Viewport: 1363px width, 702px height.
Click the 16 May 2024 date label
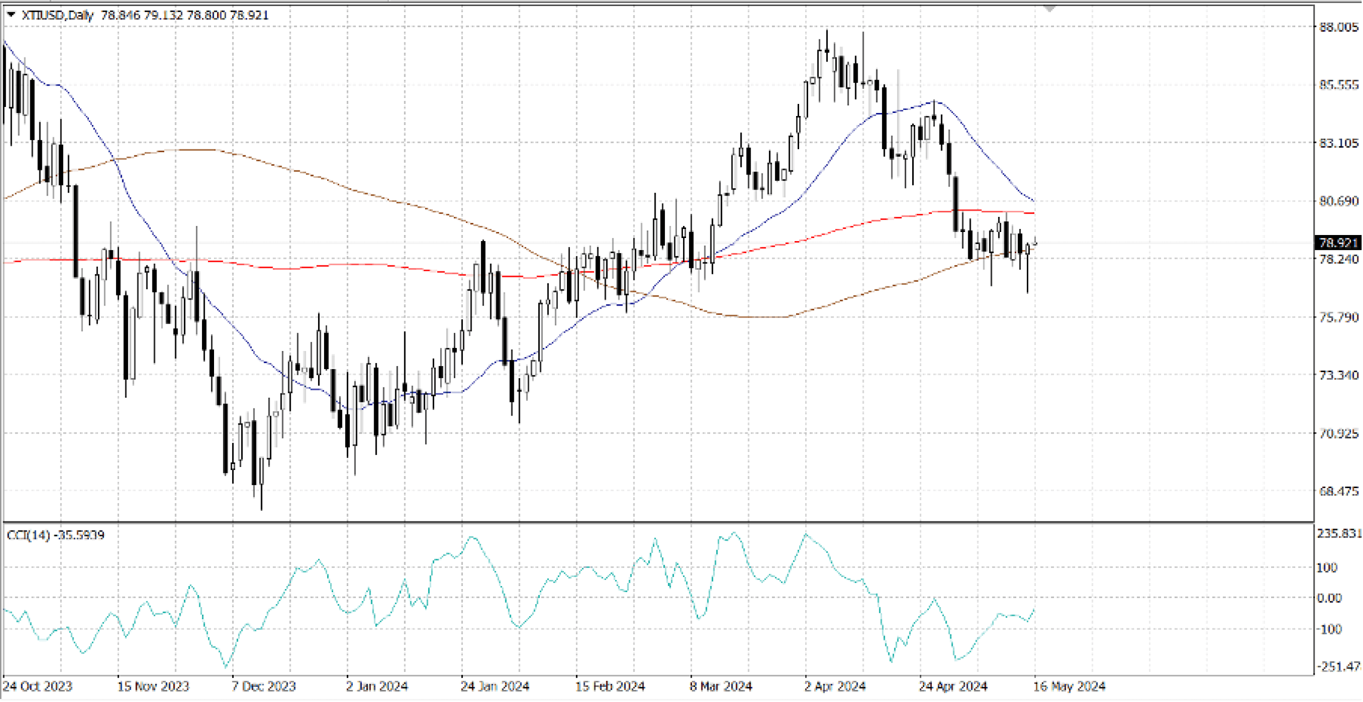1069,686
